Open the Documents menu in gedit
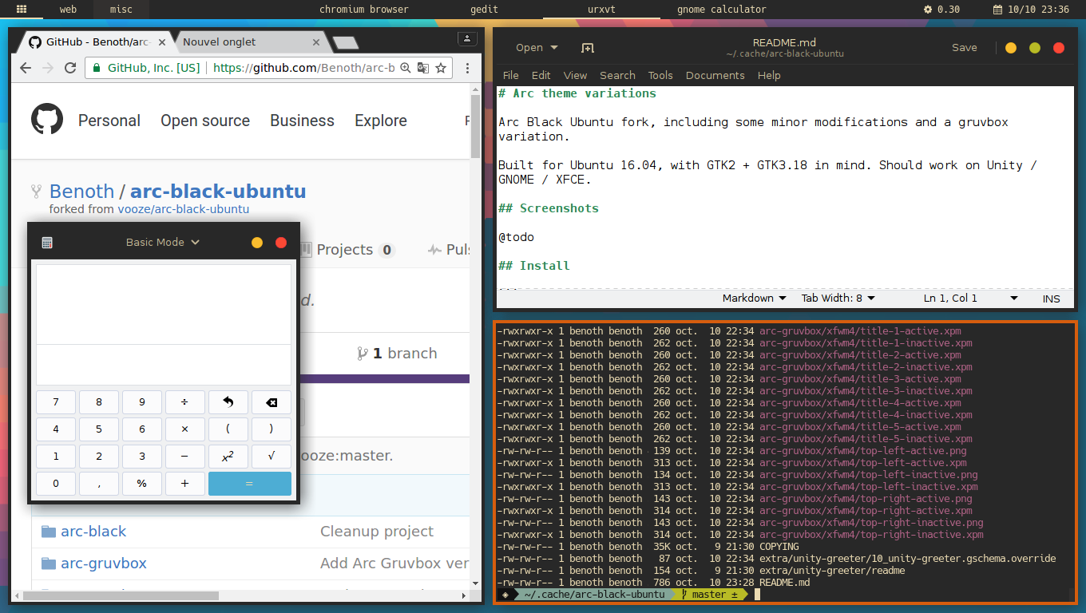 715,75
